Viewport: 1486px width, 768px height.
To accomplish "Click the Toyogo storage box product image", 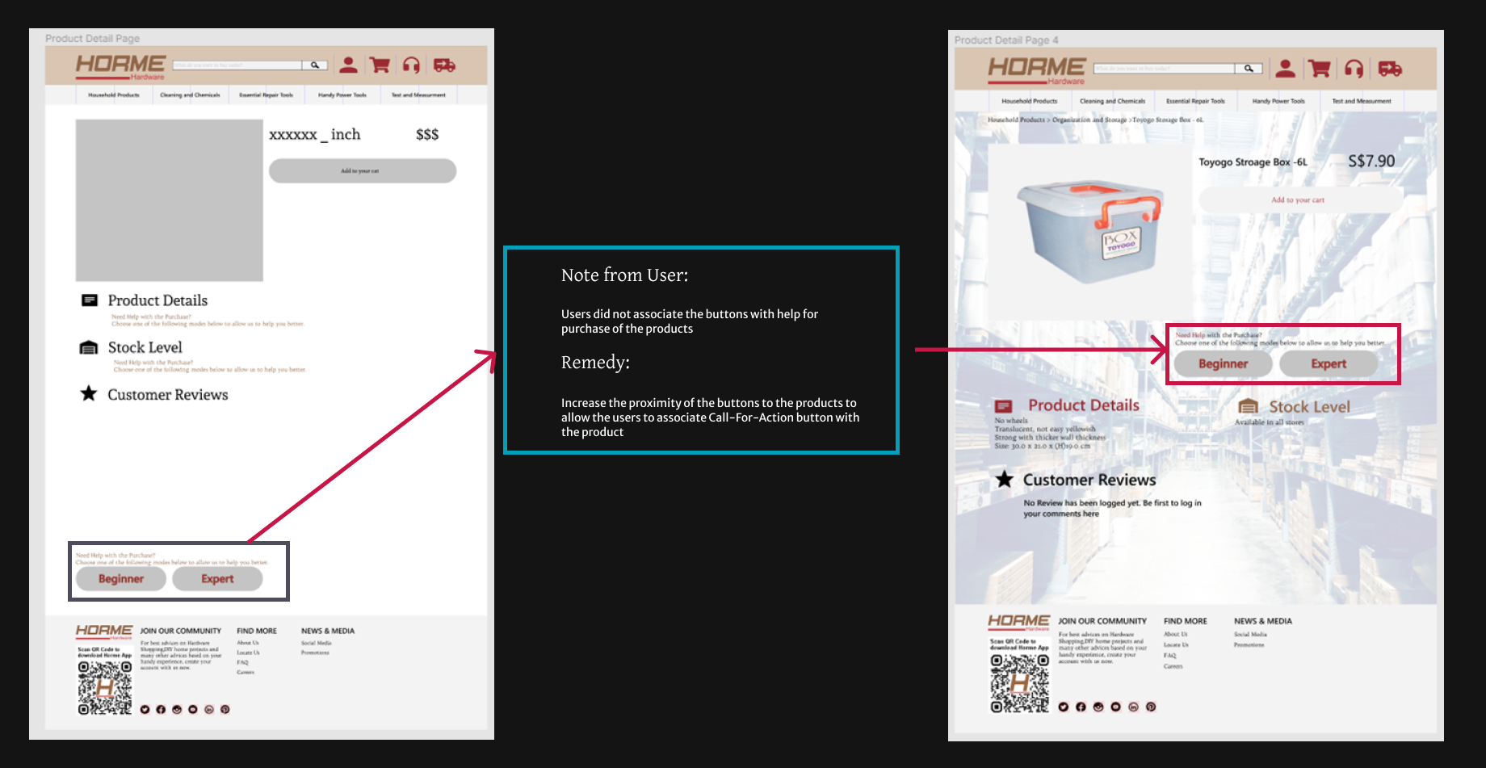I will [1089, 231].
